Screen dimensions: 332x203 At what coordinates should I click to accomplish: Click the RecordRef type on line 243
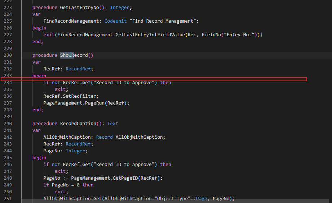pos(78,144)
